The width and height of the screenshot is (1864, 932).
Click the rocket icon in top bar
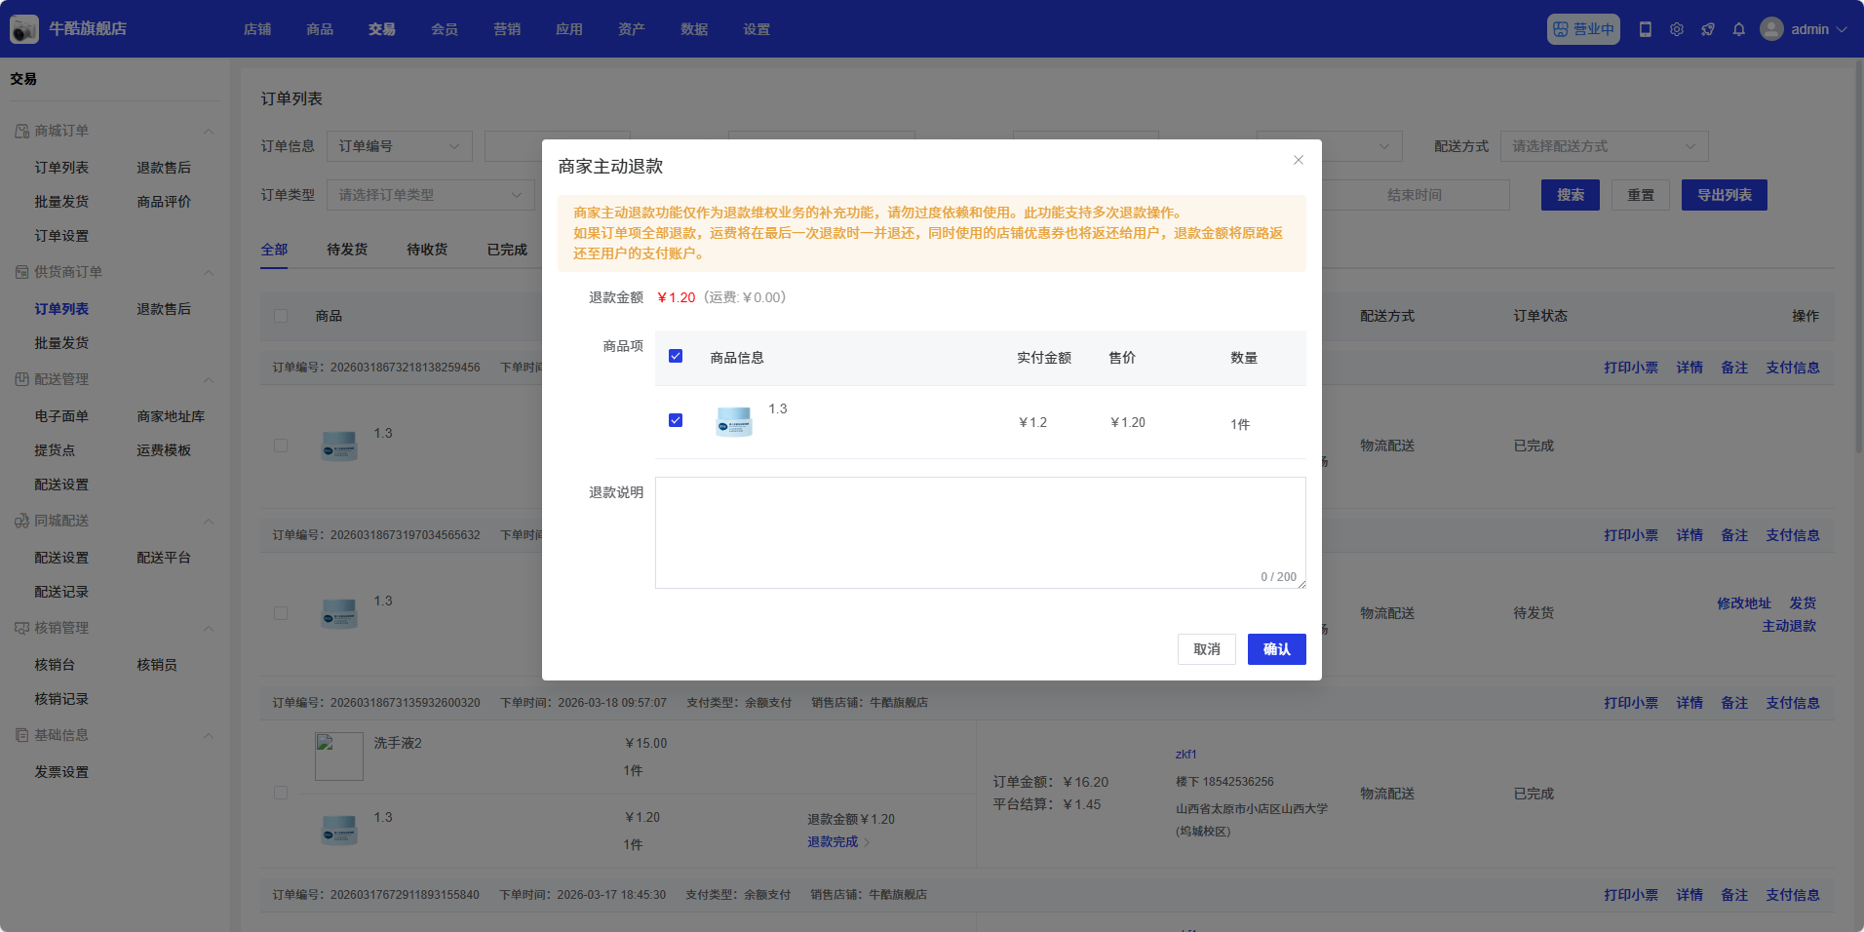[x=1708, y=29]
